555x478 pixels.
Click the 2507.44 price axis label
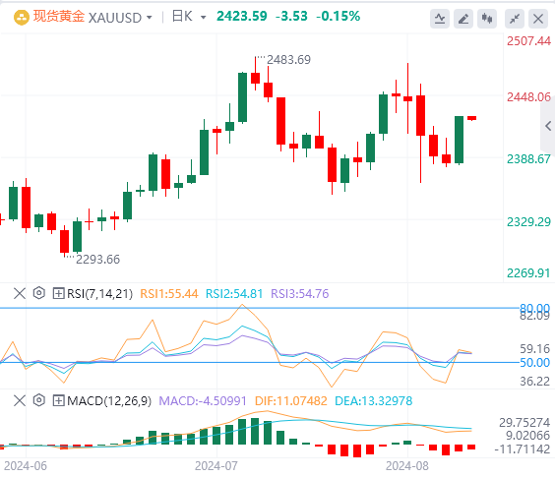[528, 41]
